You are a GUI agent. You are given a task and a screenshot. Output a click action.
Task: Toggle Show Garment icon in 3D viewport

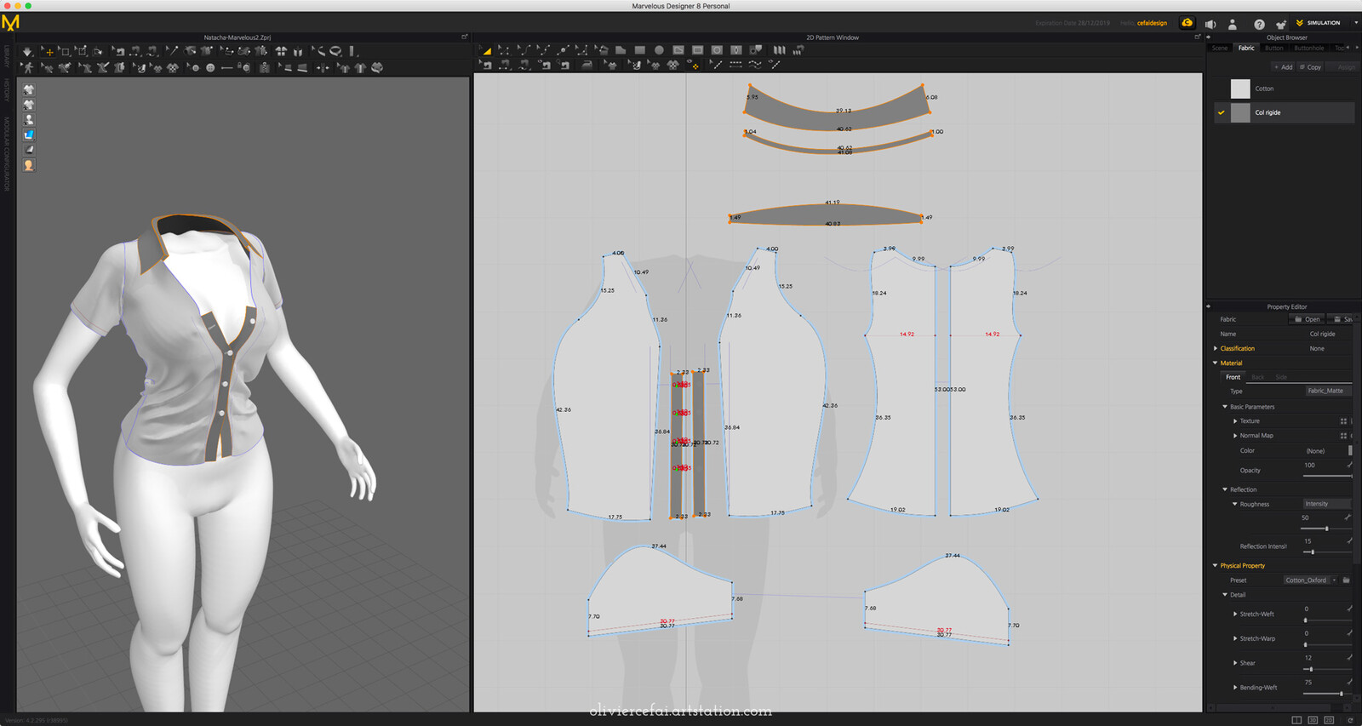pos(29,89)
